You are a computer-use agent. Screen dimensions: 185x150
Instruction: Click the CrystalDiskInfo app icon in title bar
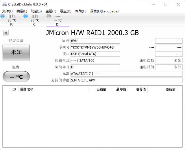click(x=5, y=4)
